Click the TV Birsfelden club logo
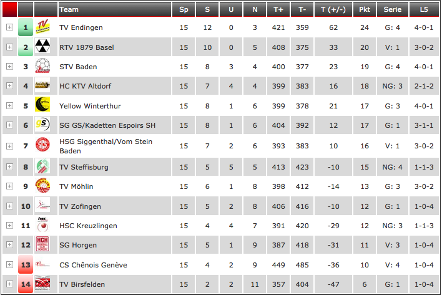Viewport: 442px width, 298px height. [42, 283]
